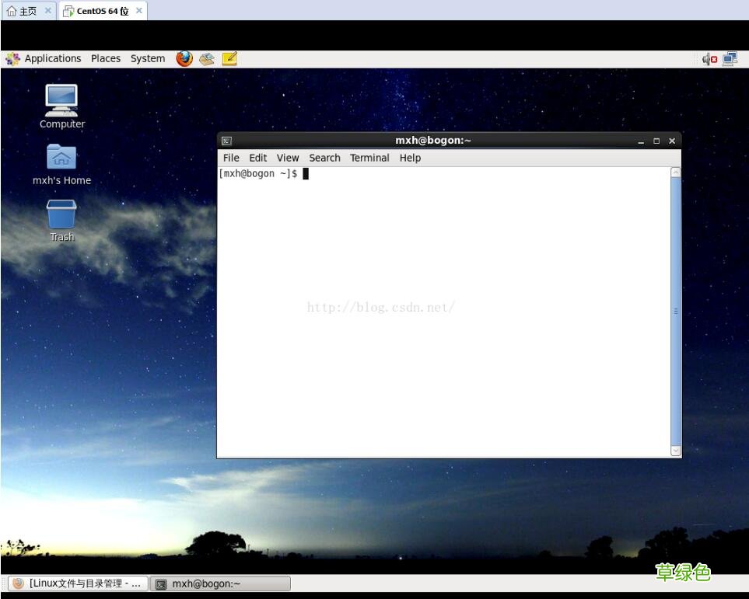The width and height of the screenshot is (749, 599).
Task: Select the Linux文件与目录管理 taskbar button
Action: (78, 583)
